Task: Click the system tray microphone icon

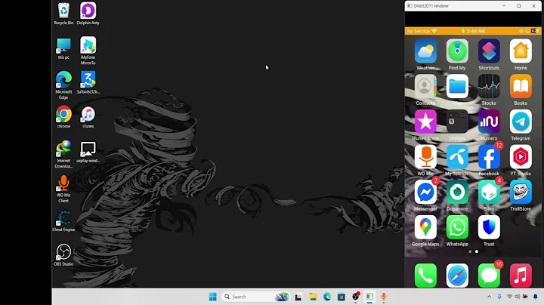Action: click(499, 297)
